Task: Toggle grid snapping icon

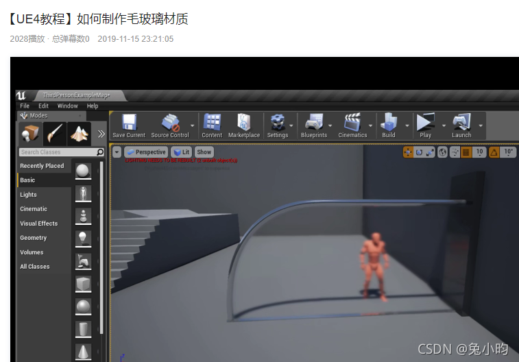Action: (466, 152)
